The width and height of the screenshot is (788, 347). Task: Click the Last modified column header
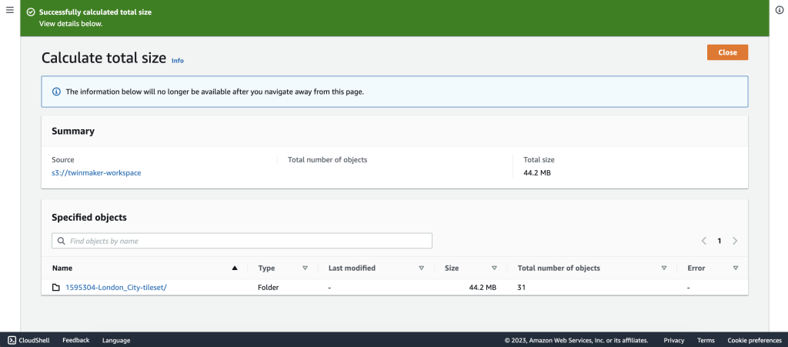pyautogui.click(x=352, y=269)
